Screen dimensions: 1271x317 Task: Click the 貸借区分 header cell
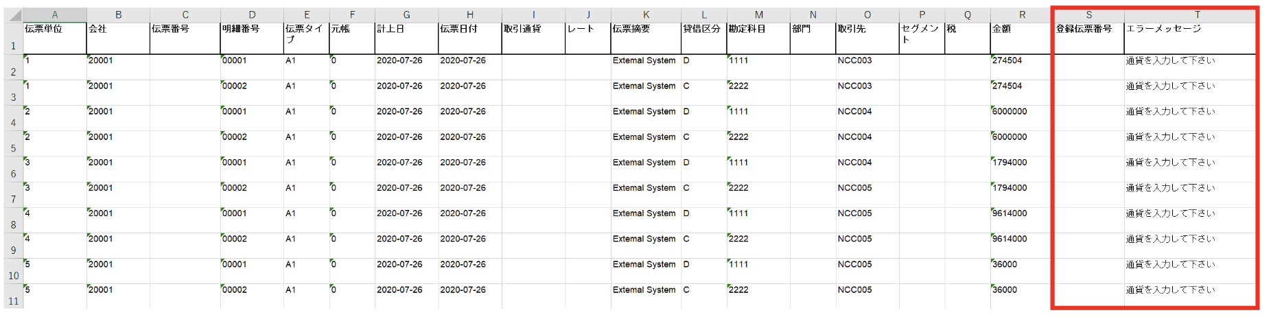[x=703, y=38]
